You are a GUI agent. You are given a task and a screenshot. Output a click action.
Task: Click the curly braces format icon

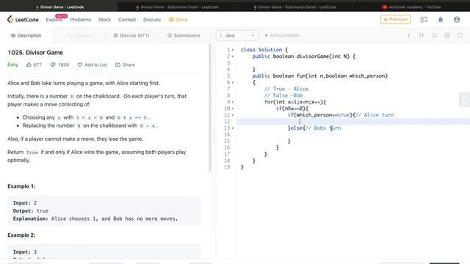421,35
